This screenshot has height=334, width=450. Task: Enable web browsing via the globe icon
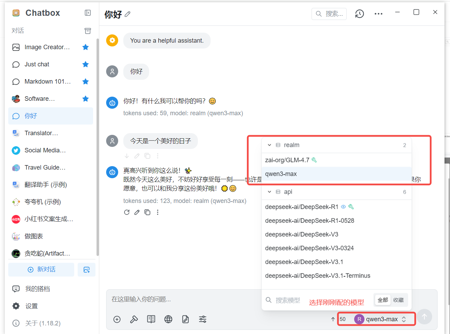tap(168, 319)
